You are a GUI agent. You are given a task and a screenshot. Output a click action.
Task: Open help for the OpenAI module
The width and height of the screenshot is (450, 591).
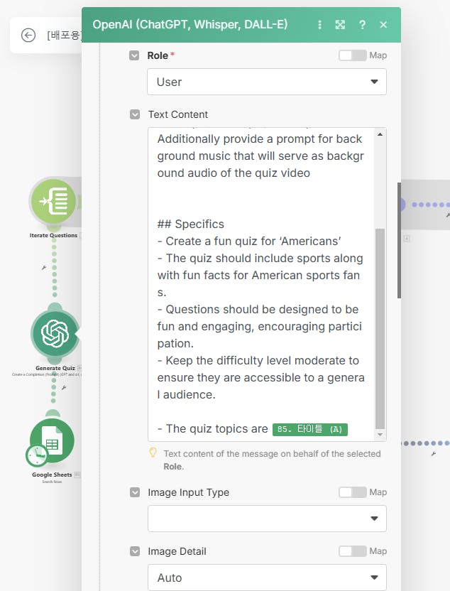[x=362, y=25]
